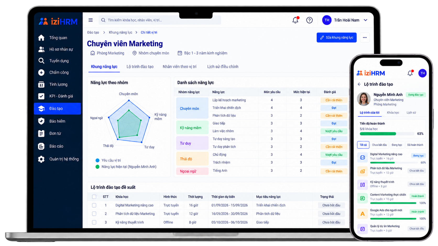
Task: Open Quản trị hệ thống gear icon
Action: click(x=41, y=159)
